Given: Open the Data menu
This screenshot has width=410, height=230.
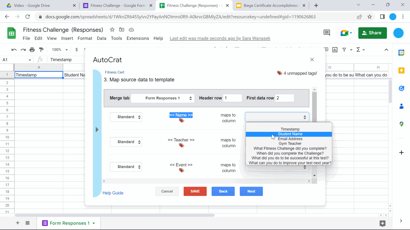Looking at the screenshot, I should (x=101, y=38).
